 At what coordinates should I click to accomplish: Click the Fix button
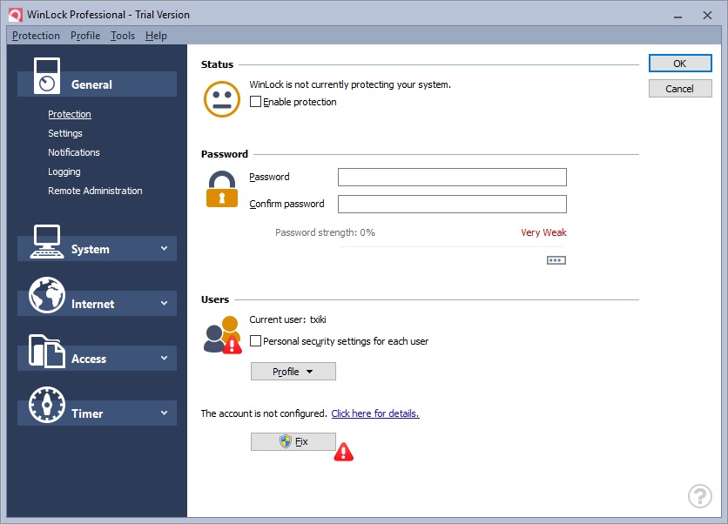pyautogui.click(x=293, y=441)
